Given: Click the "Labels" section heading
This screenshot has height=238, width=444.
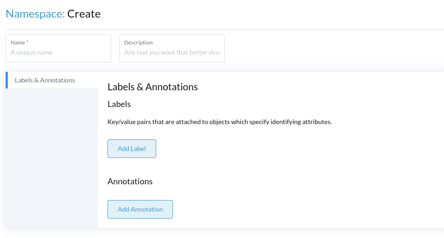Looking at the screenshot, I should click(x=119, y=104).
